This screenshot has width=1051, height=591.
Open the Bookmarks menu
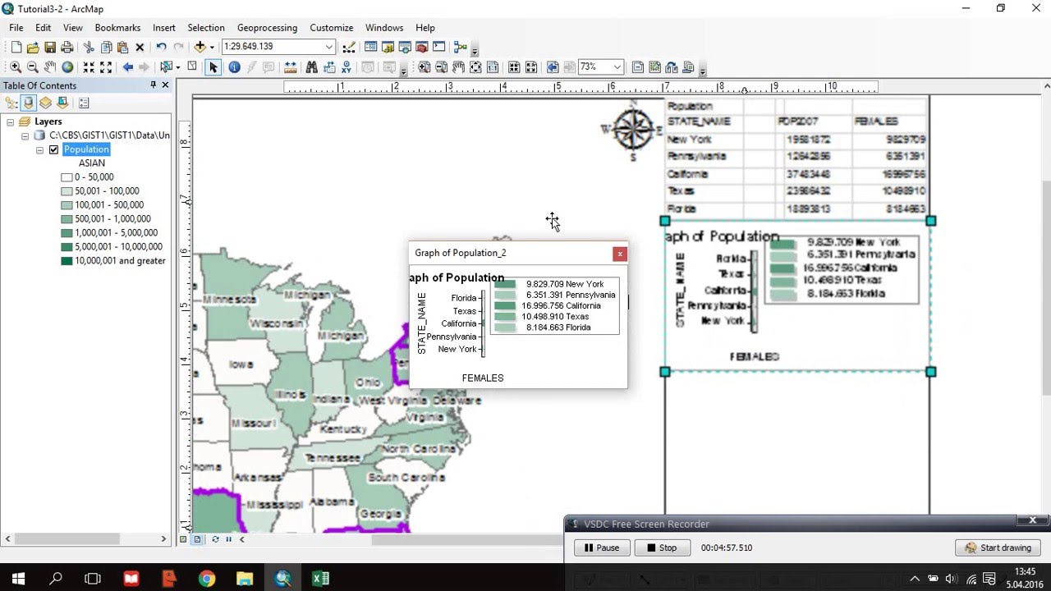point(117,28)
